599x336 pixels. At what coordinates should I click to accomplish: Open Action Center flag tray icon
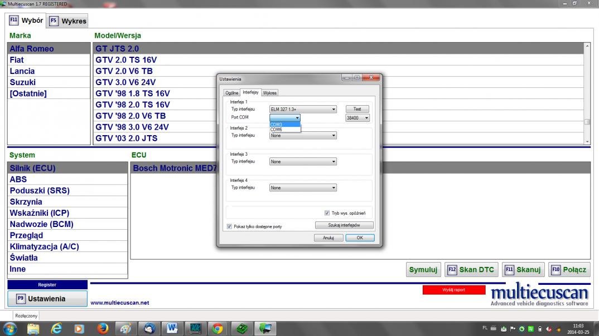coord(513,329)
